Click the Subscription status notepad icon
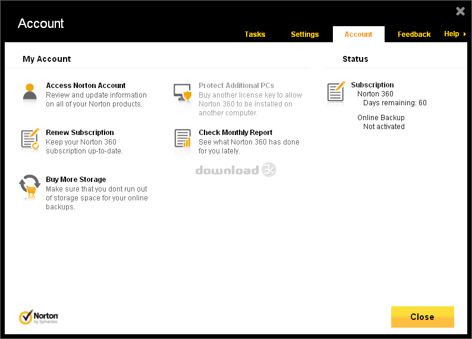This screenshot has width=472, height=339. [x=336, y=91]
